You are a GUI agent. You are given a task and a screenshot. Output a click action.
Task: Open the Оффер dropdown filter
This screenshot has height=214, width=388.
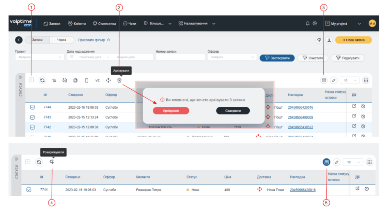coord(232,57)
